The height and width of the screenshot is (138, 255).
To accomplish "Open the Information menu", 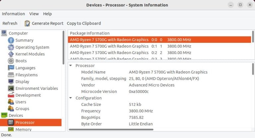I will (x=13, y=14).
